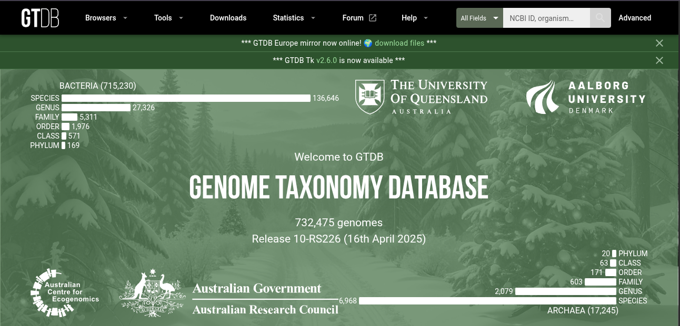Open the v2.6.0 release link
Image resolution: width=680 pixels, height=326 pixels.
(x=326, y=60)
